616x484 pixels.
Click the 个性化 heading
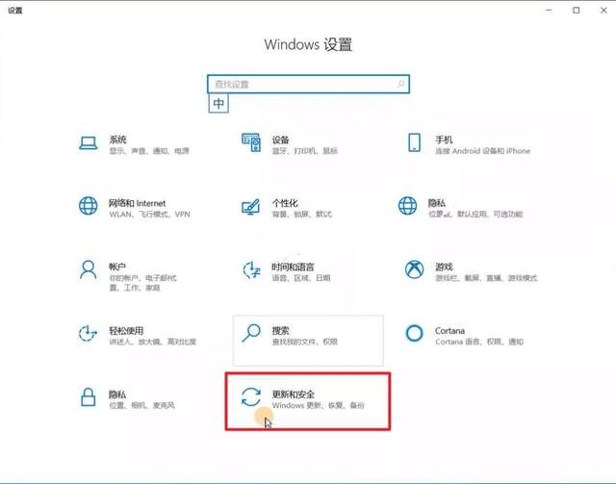[x=285, y=203]
